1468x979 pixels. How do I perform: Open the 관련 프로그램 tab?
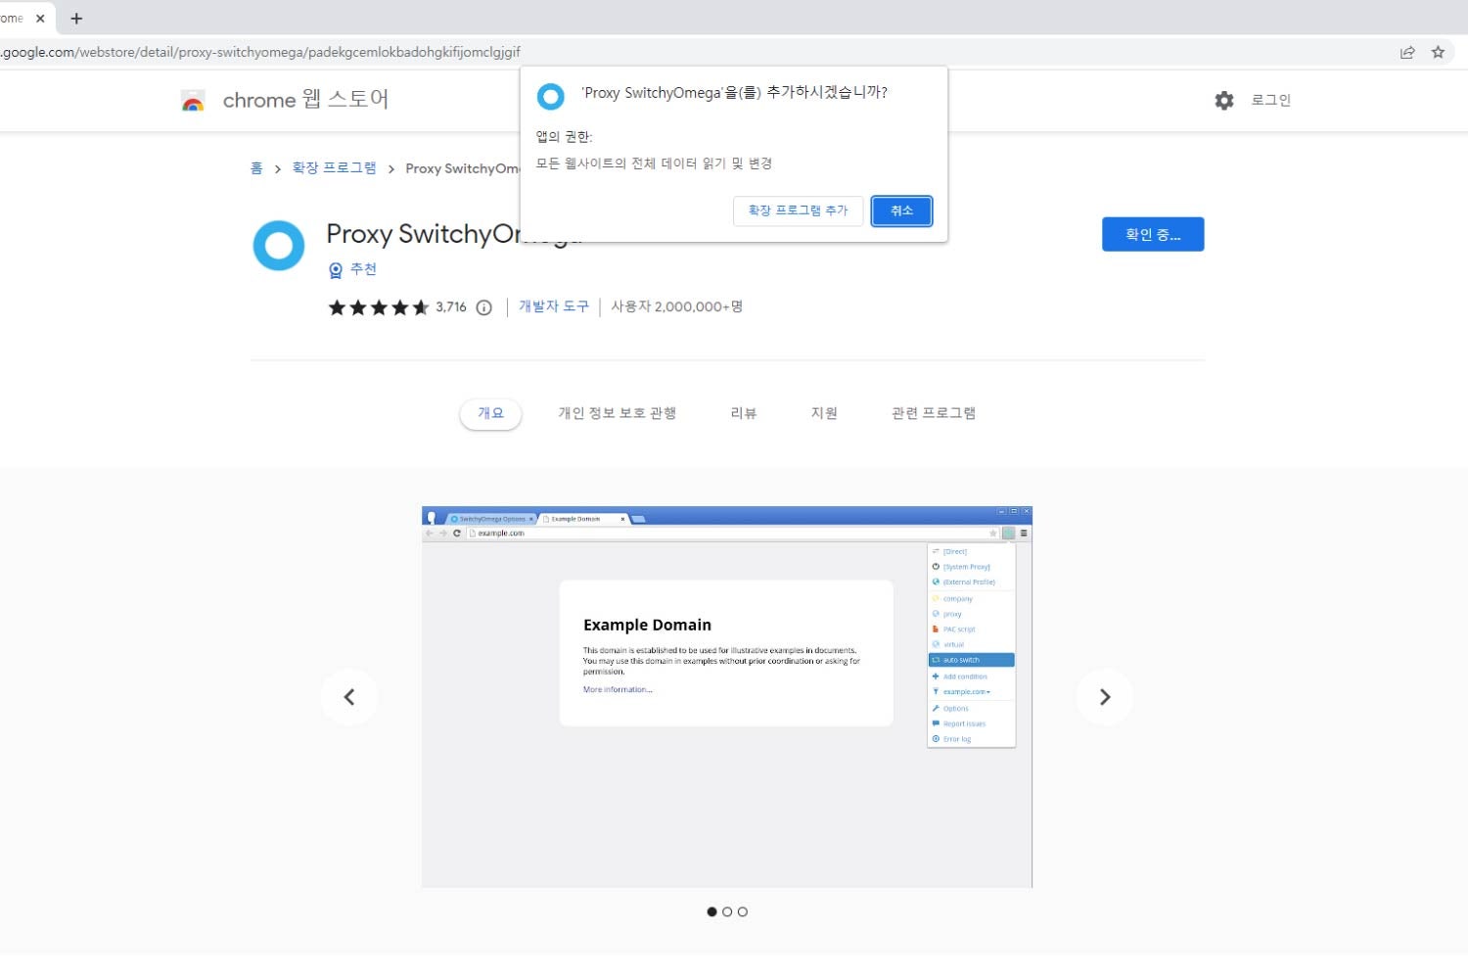coord(933,413)
